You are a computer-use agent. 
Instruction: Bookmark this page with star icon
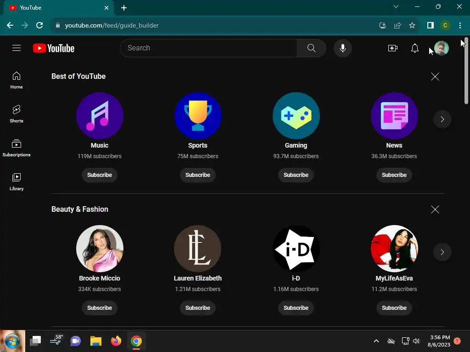coord(412,26)
